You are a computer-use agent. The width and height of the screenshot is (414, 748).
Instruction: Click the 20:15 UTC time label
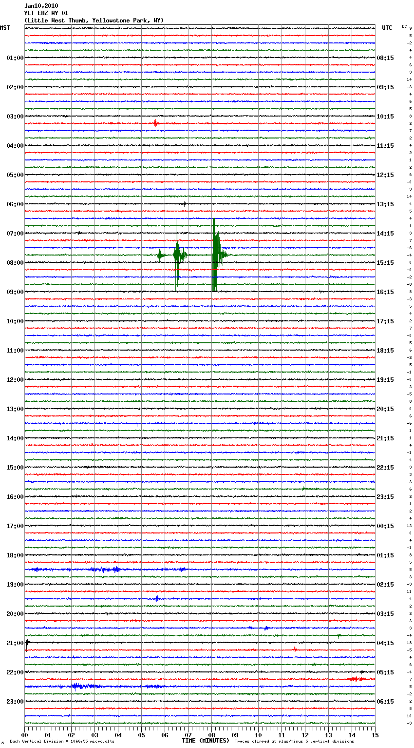385,409
